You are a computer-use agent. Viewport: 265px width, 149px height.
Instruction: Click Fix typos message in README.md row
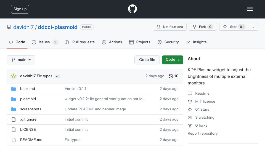(73, 140)
